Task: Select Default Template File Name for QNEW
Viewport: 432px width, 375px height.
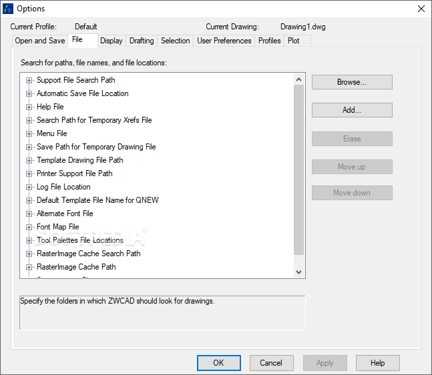Action: (x=97, y=200)
